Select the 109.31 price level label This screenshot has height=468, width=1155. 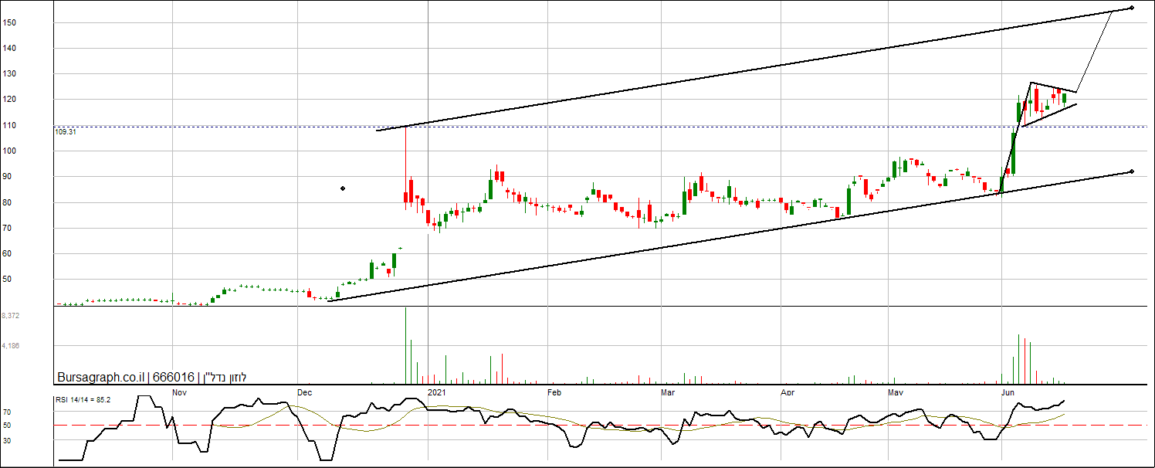coord(66,132)
